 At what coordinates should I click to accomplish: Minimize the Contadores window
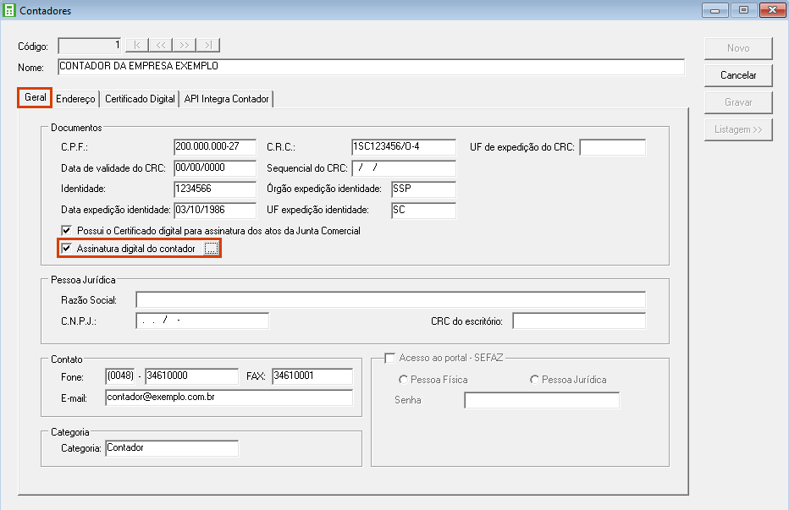click(715, 10)
